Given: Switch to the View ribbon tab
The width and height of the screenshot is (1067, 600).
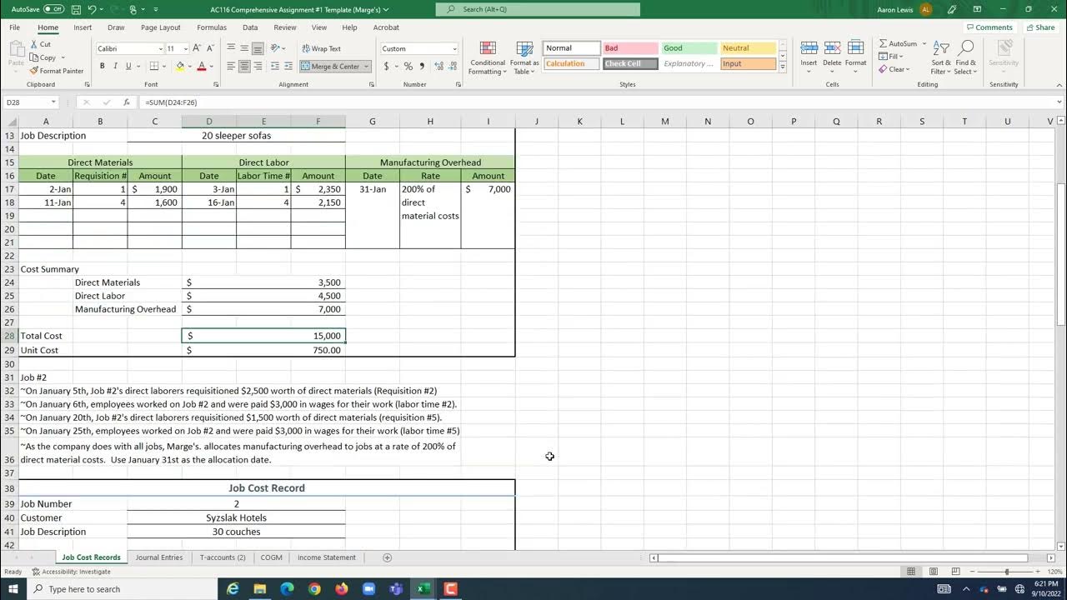Looking at the screenshot, I should click(319, 27).
